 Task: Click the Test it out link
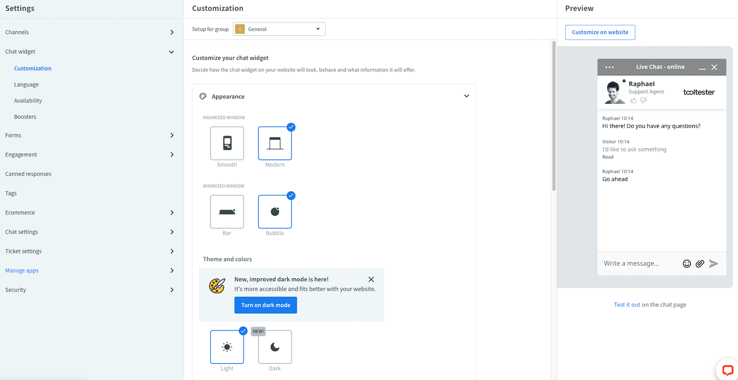(627, 305)
